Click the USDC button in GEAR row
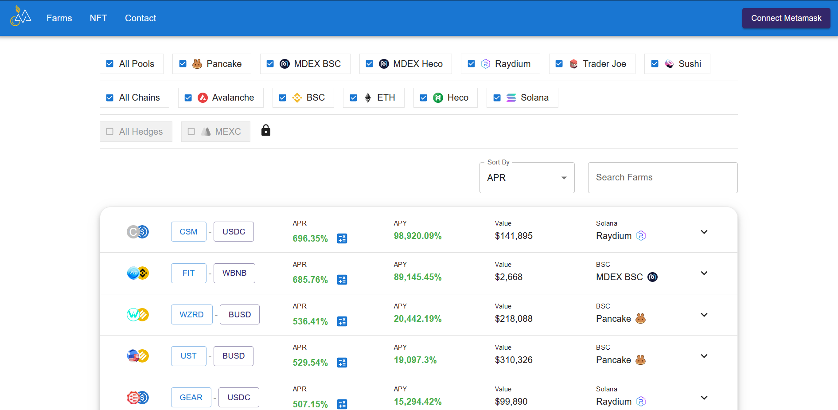 point(239,398)
